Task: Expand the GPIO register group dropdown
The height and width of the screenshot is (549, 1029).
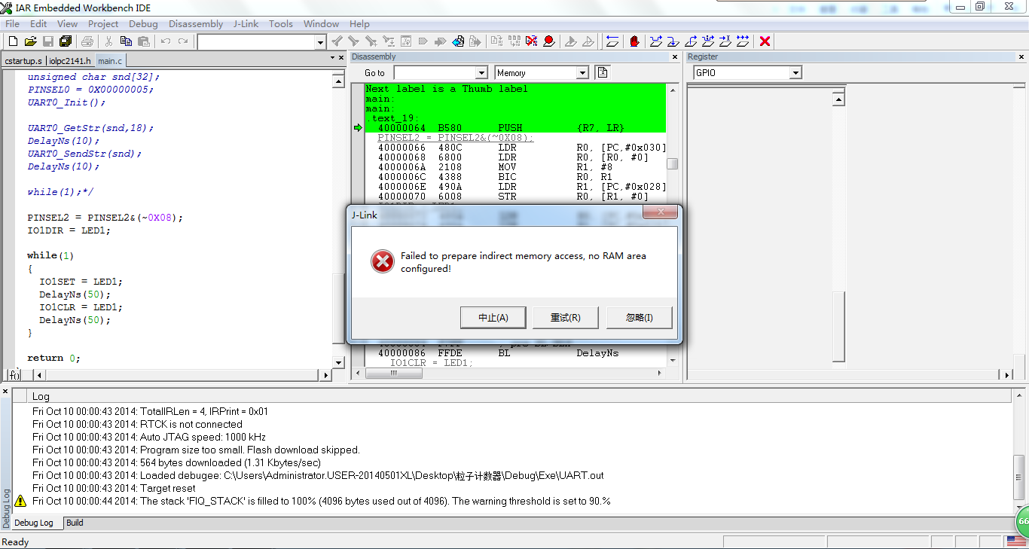Action: [x=795, y=73]
